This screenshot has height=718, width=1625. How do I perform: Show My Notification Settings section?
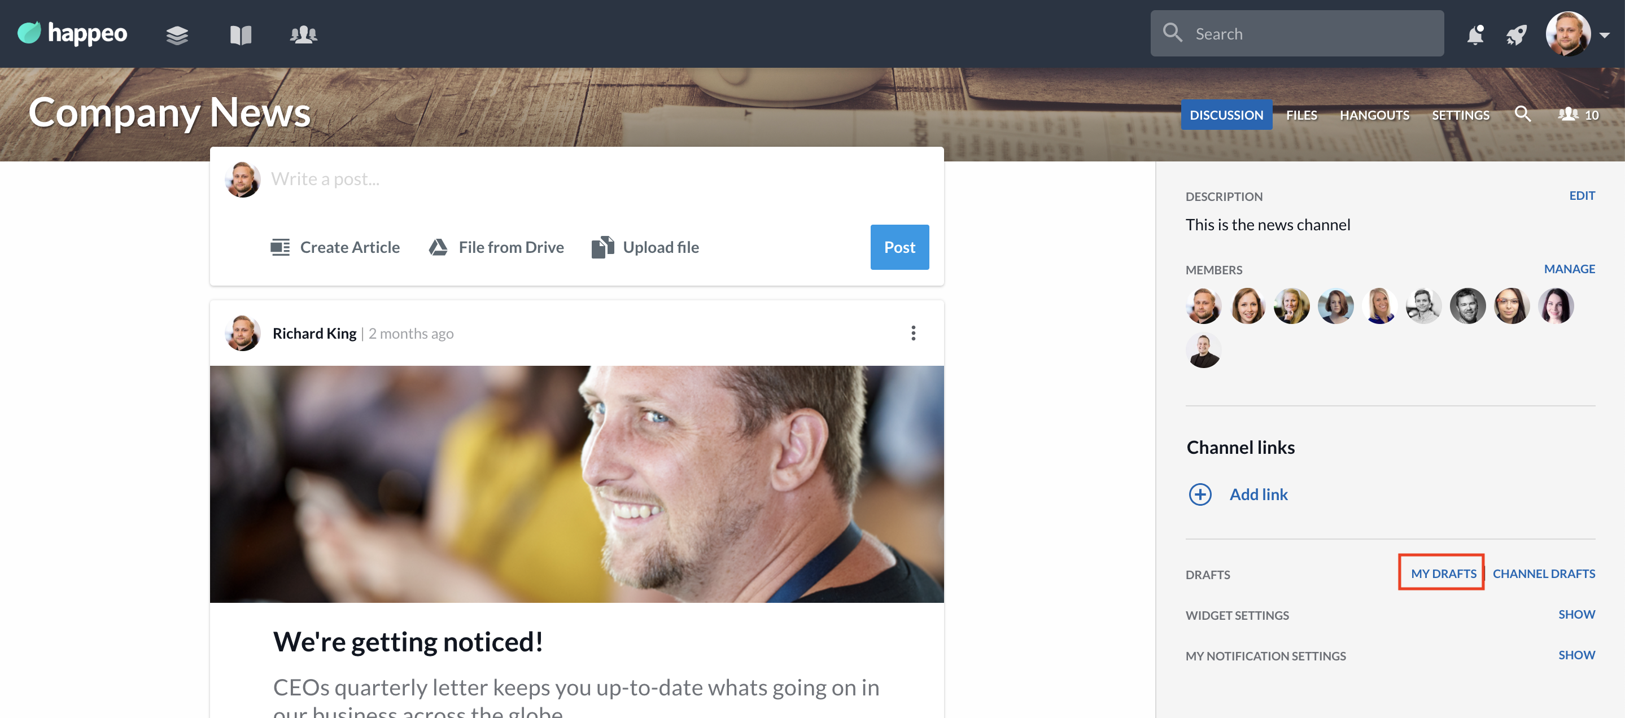coord(1576,654)
